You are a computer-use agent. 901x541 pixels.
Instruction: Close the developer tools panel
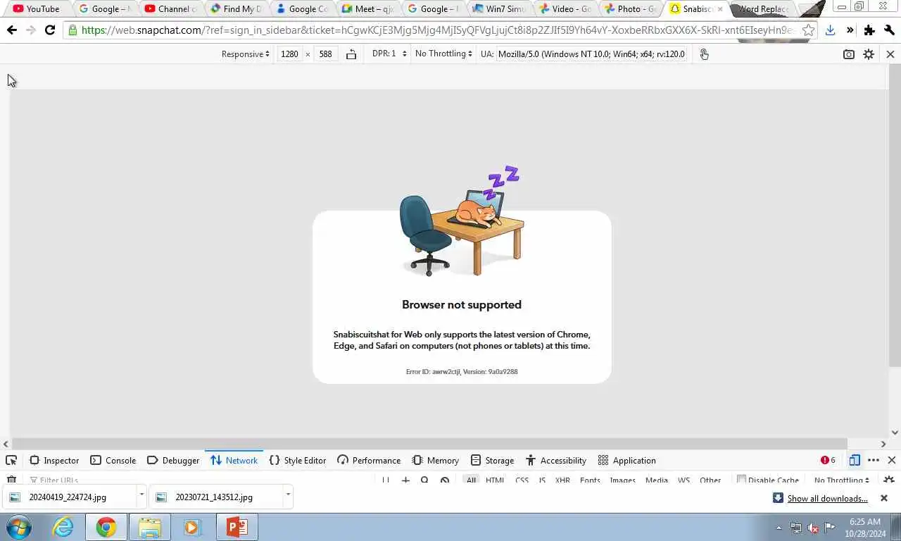click(891, 460)
